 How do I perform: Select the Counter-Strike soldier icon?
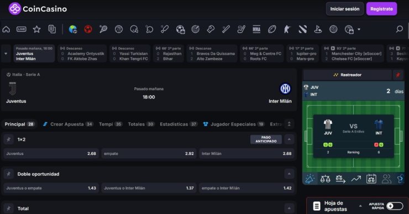(x=287, y=29)
